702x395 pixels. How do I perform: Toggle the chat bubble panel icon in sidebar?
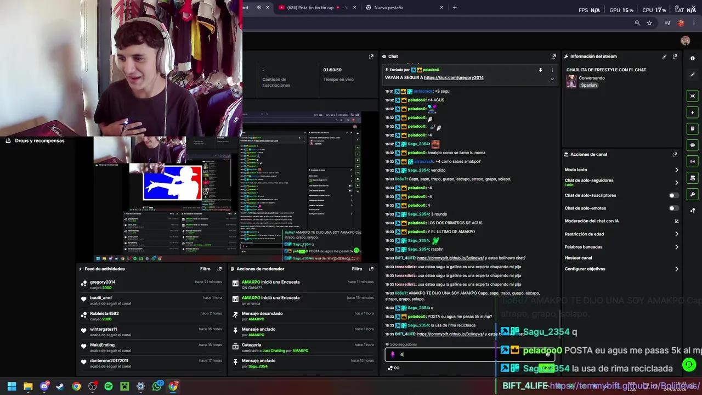click(693, 145)
